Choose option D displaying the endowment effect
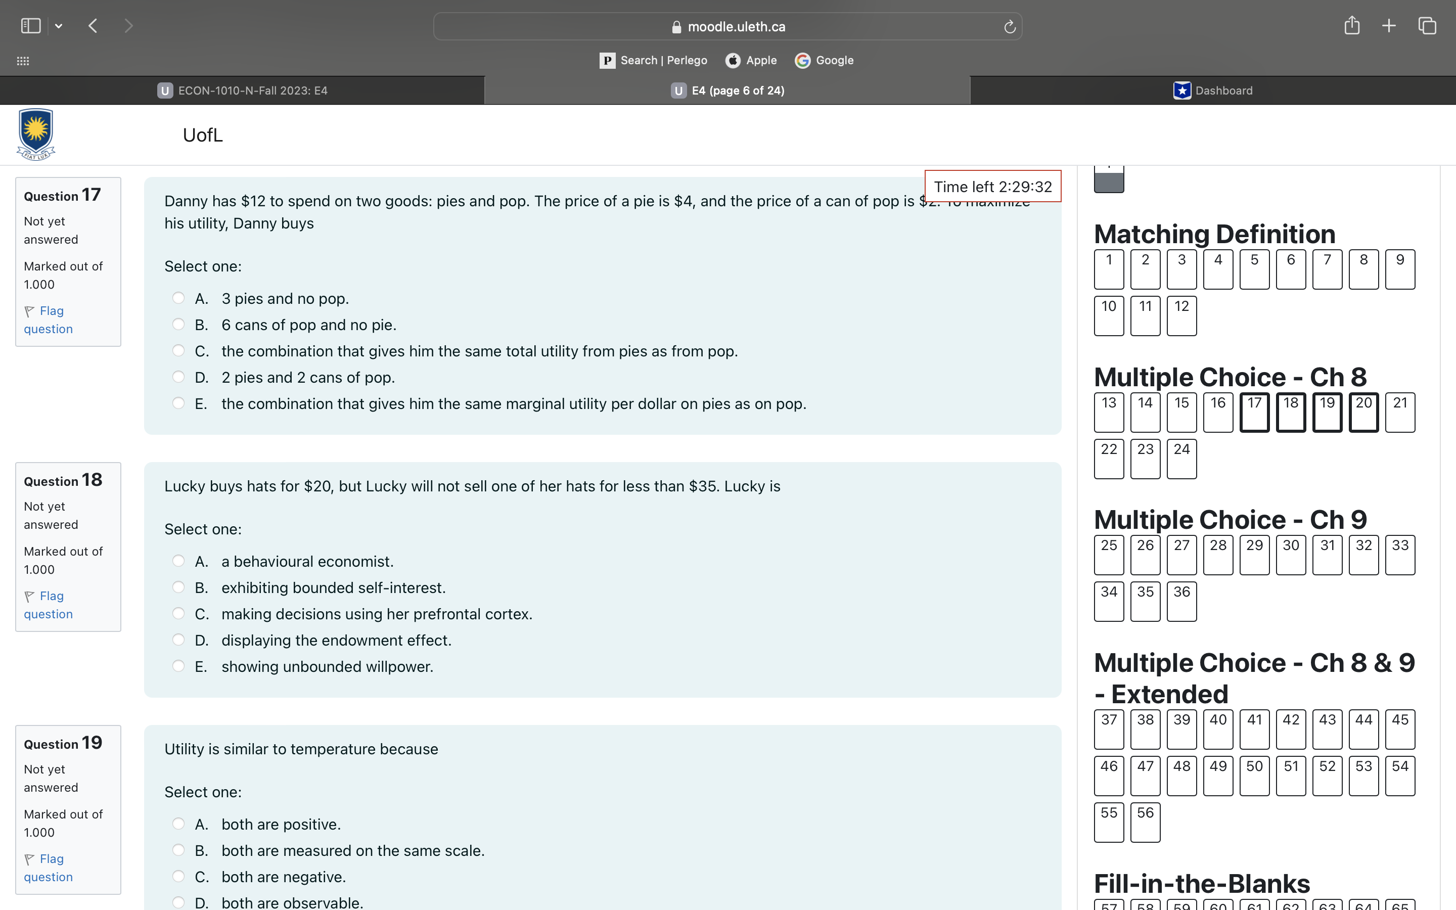Image resolution: width=1456 pixels, height=910 pixels. 178,640
